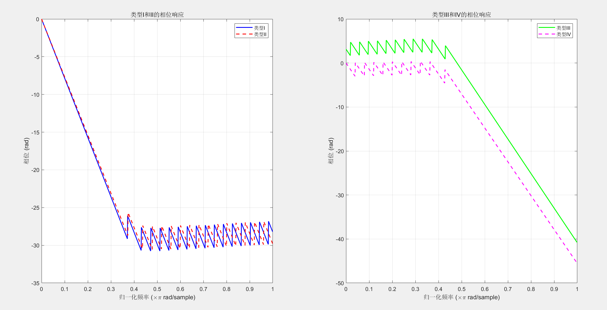Click the 10 y-tick label on right plot
The image size is (607, 310).
click(x=341, y=19)
